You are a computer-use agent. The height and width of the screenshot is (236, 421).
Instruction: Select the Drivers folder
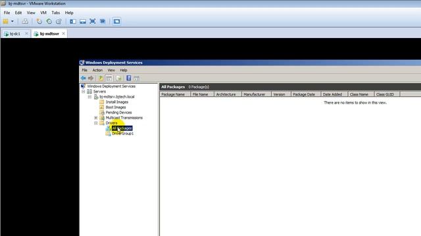tap(111, 123)
